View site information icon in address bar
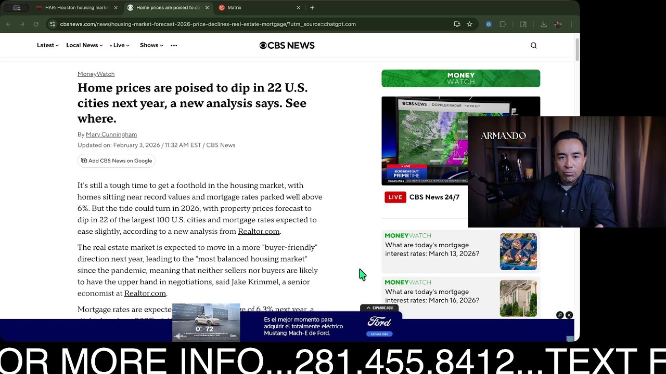The height and width of the screenshot is (374, 666). coord(52,24)
